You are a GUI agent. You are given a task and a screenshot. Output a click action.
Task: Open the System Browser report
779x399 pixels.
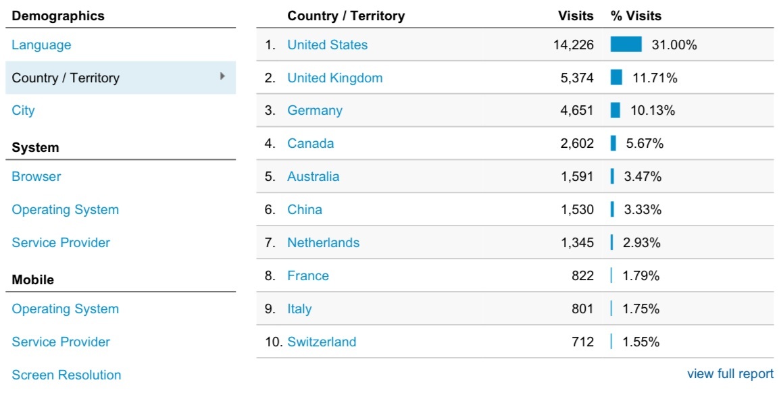[x=36, y=177]
